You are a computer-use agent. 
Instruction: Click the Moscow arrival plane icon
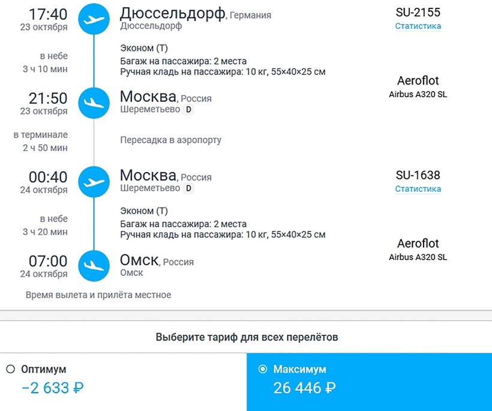[94, 102]
